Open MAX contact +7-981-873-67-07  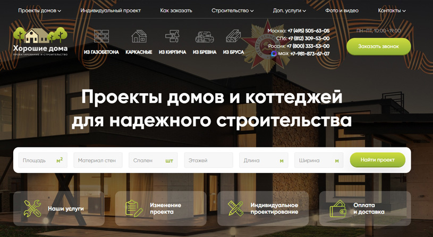pyautogui.click(x=310, y=54)
